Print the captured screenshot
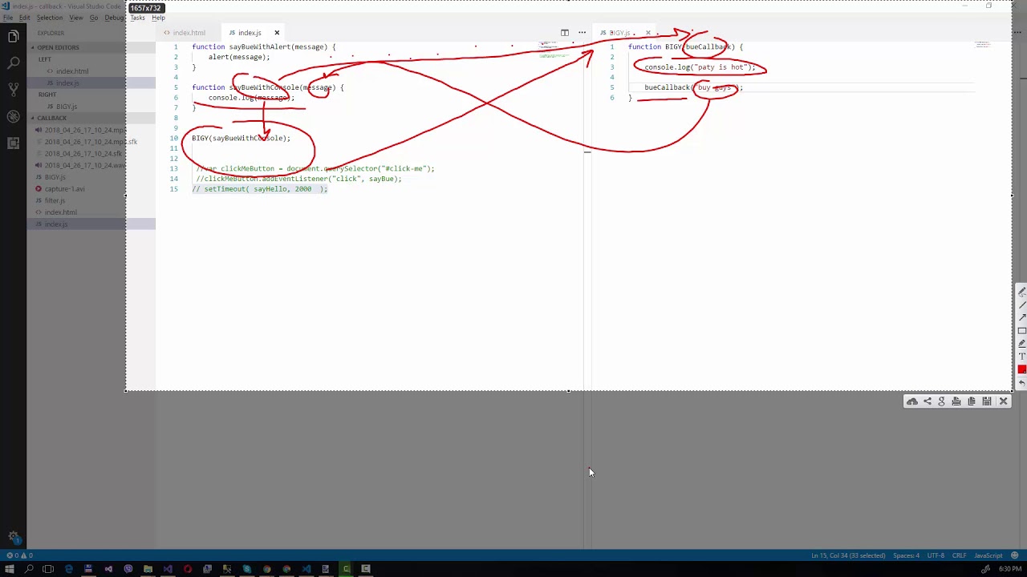Image resolution: width=1027 pixels, height=577 pixels. click(956, 401)
